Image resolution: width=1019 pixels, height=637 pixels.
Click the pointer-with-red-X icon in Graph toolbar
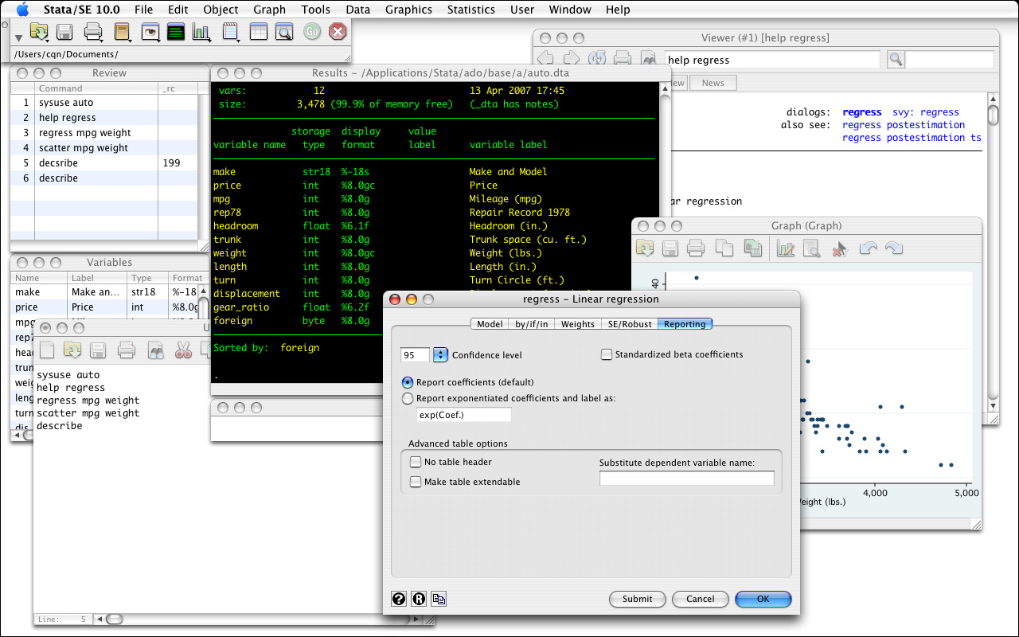[x=839, y=248]
